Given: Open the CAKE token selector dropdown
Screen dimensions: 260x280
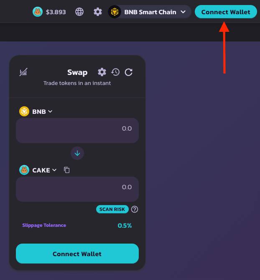Looking at the screenshot, I should [x=38, y=170].
